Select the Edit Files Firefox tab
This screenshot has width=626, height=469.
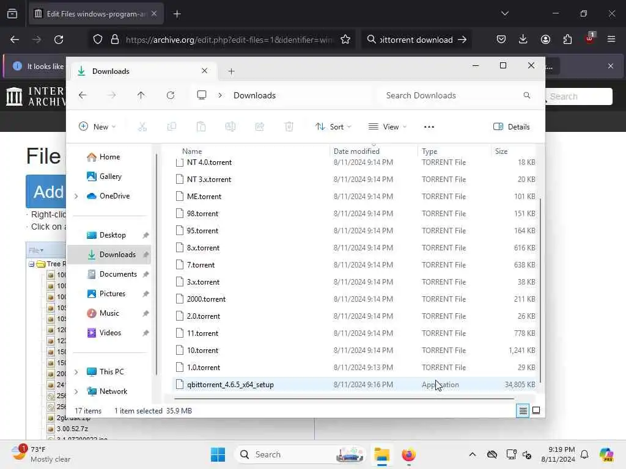[96, 14]
